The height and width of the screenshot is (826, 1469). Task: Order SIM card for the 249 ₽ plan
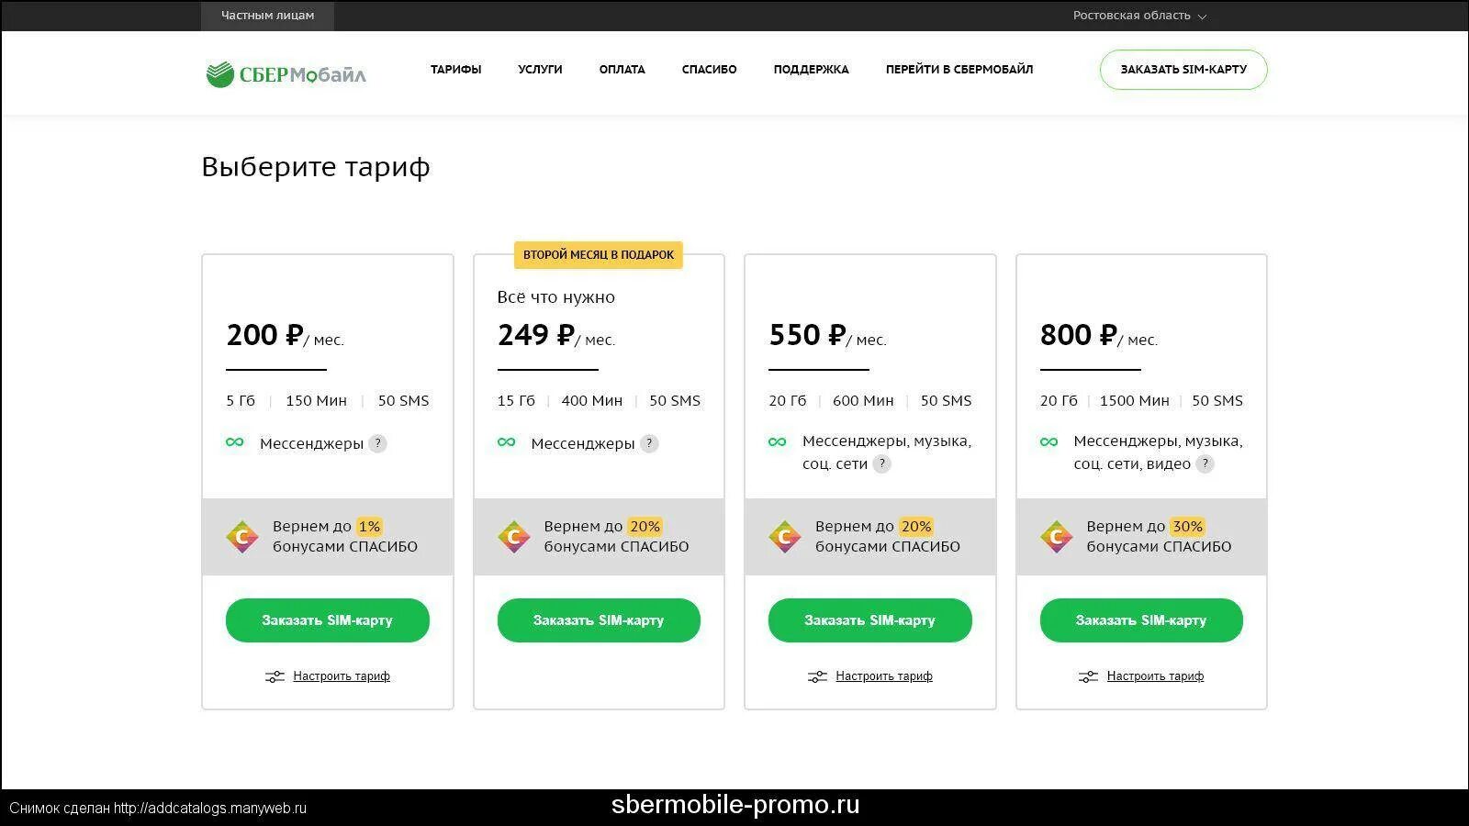click(599, 620)
